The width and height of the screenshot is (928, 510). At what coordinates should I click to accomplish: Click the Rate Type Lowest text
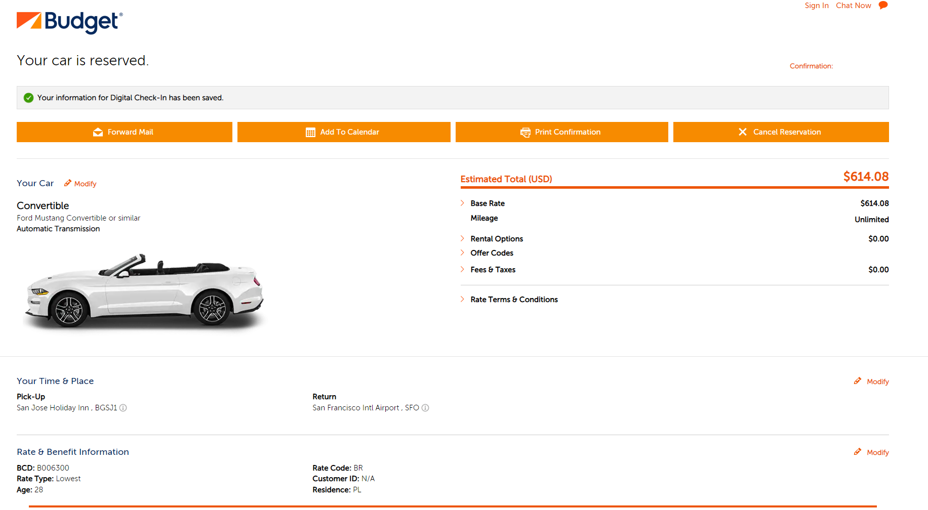(x=49, y=479)
